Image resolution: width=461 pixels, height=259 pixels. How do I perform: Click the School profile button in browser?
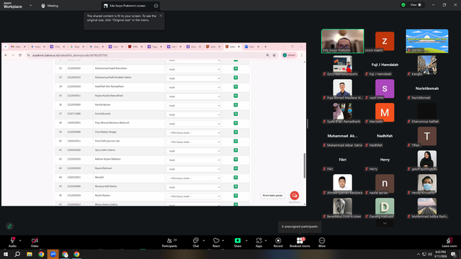coord(290,55)
